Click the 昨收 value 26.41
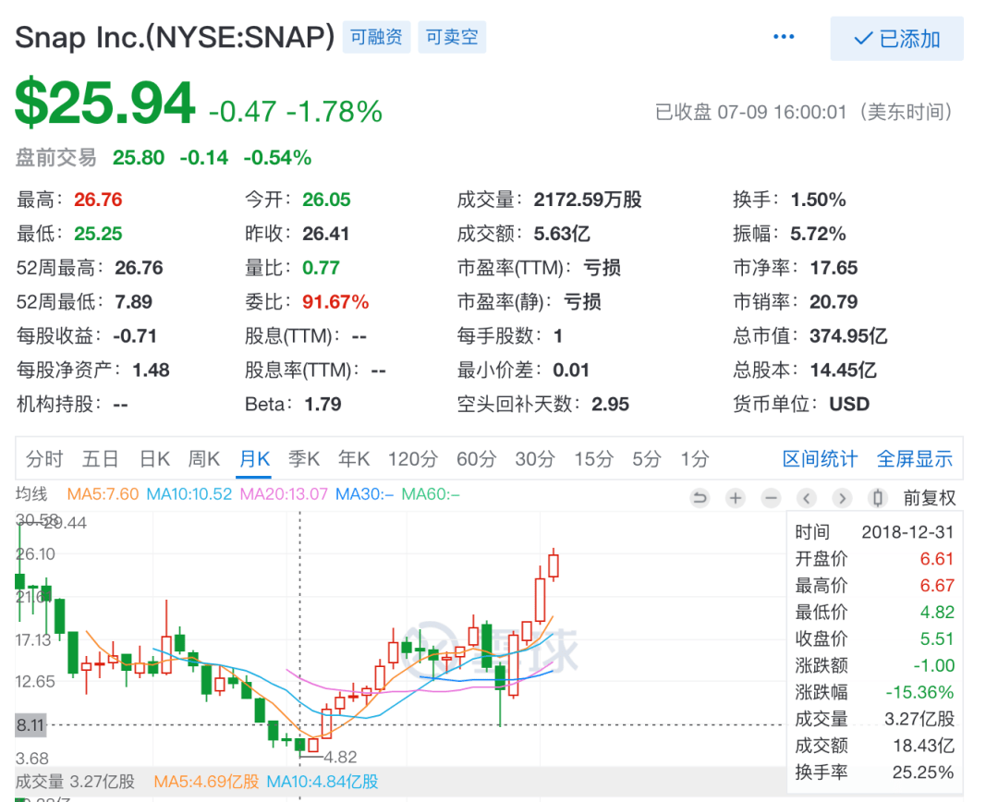This screenshot has width=998, height=802. pyautogui.click(x=326, y=234)
